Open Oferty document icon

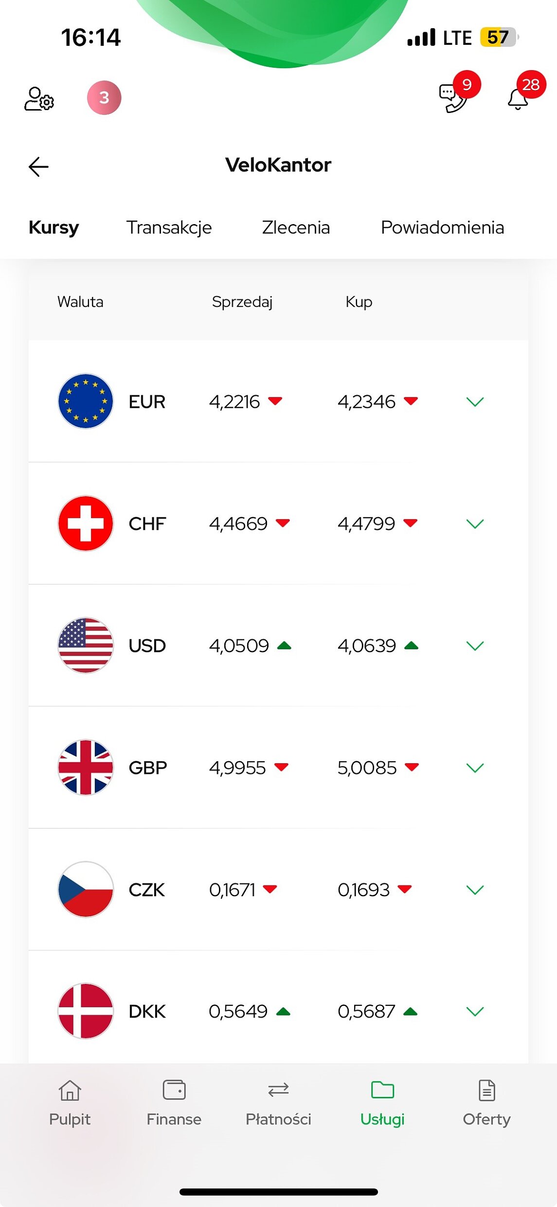pyautogui.click(x=486, y=1090)
